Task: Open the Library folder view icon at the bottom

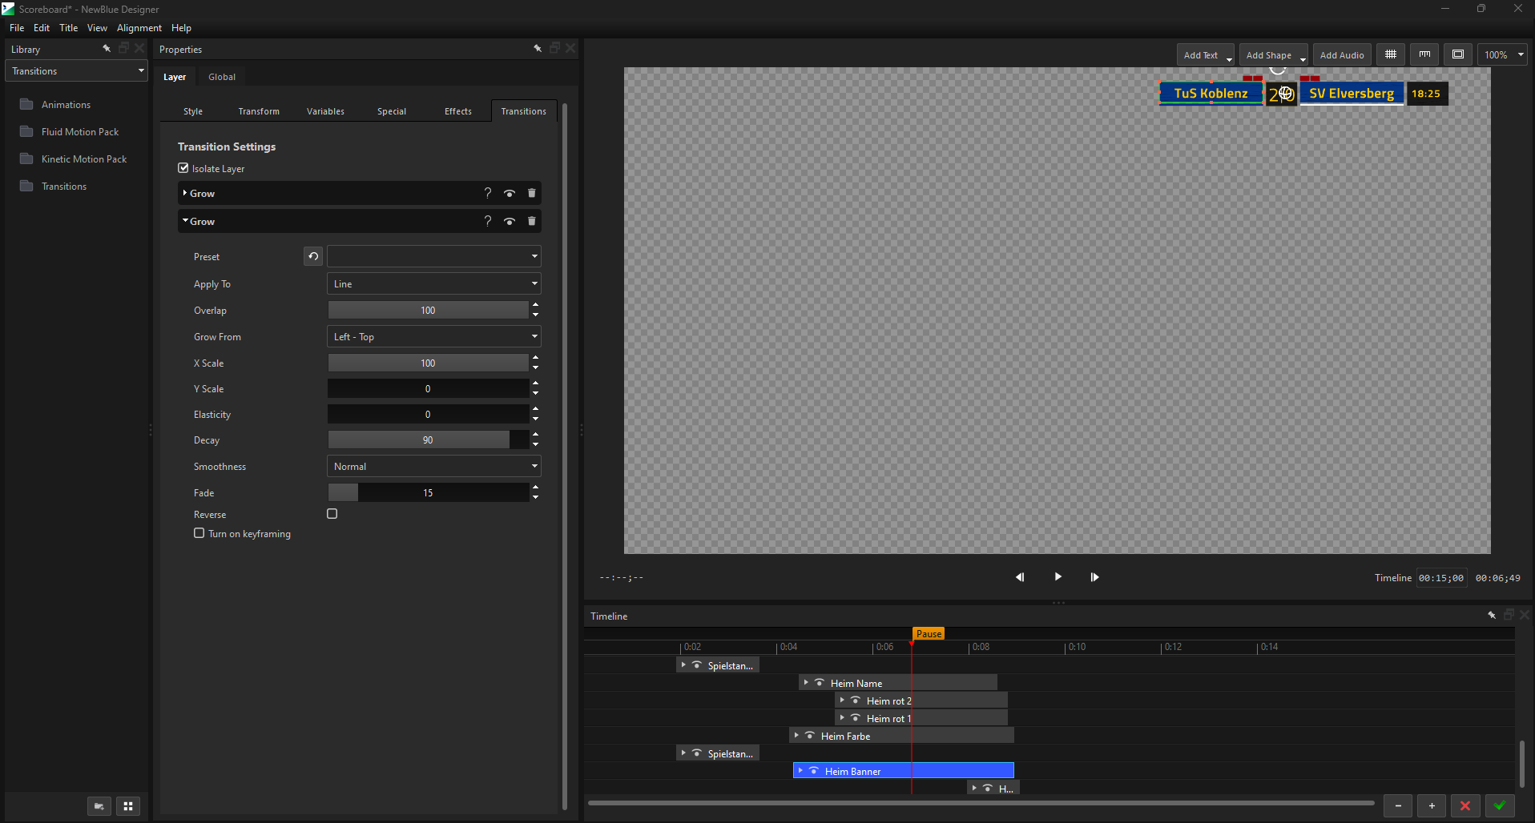Action: pyautogui.click(x=99, y=806)
